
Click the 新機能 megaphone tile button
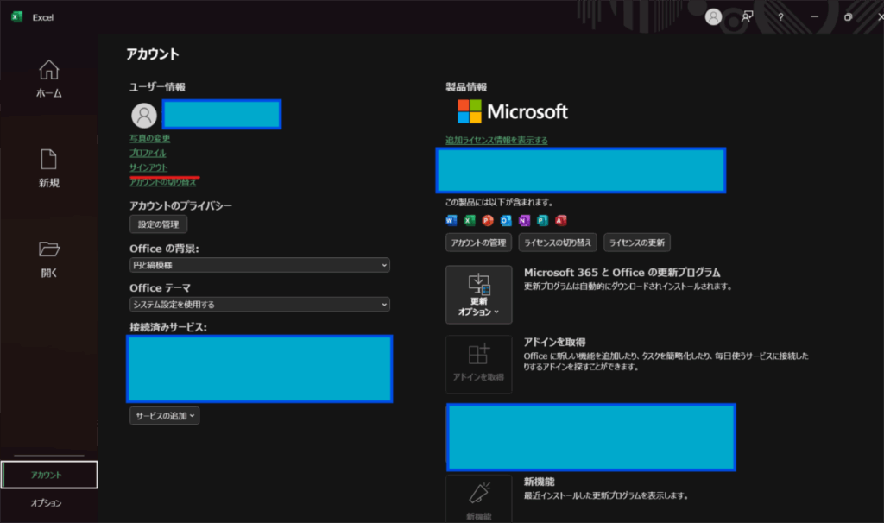click(478, 499)
